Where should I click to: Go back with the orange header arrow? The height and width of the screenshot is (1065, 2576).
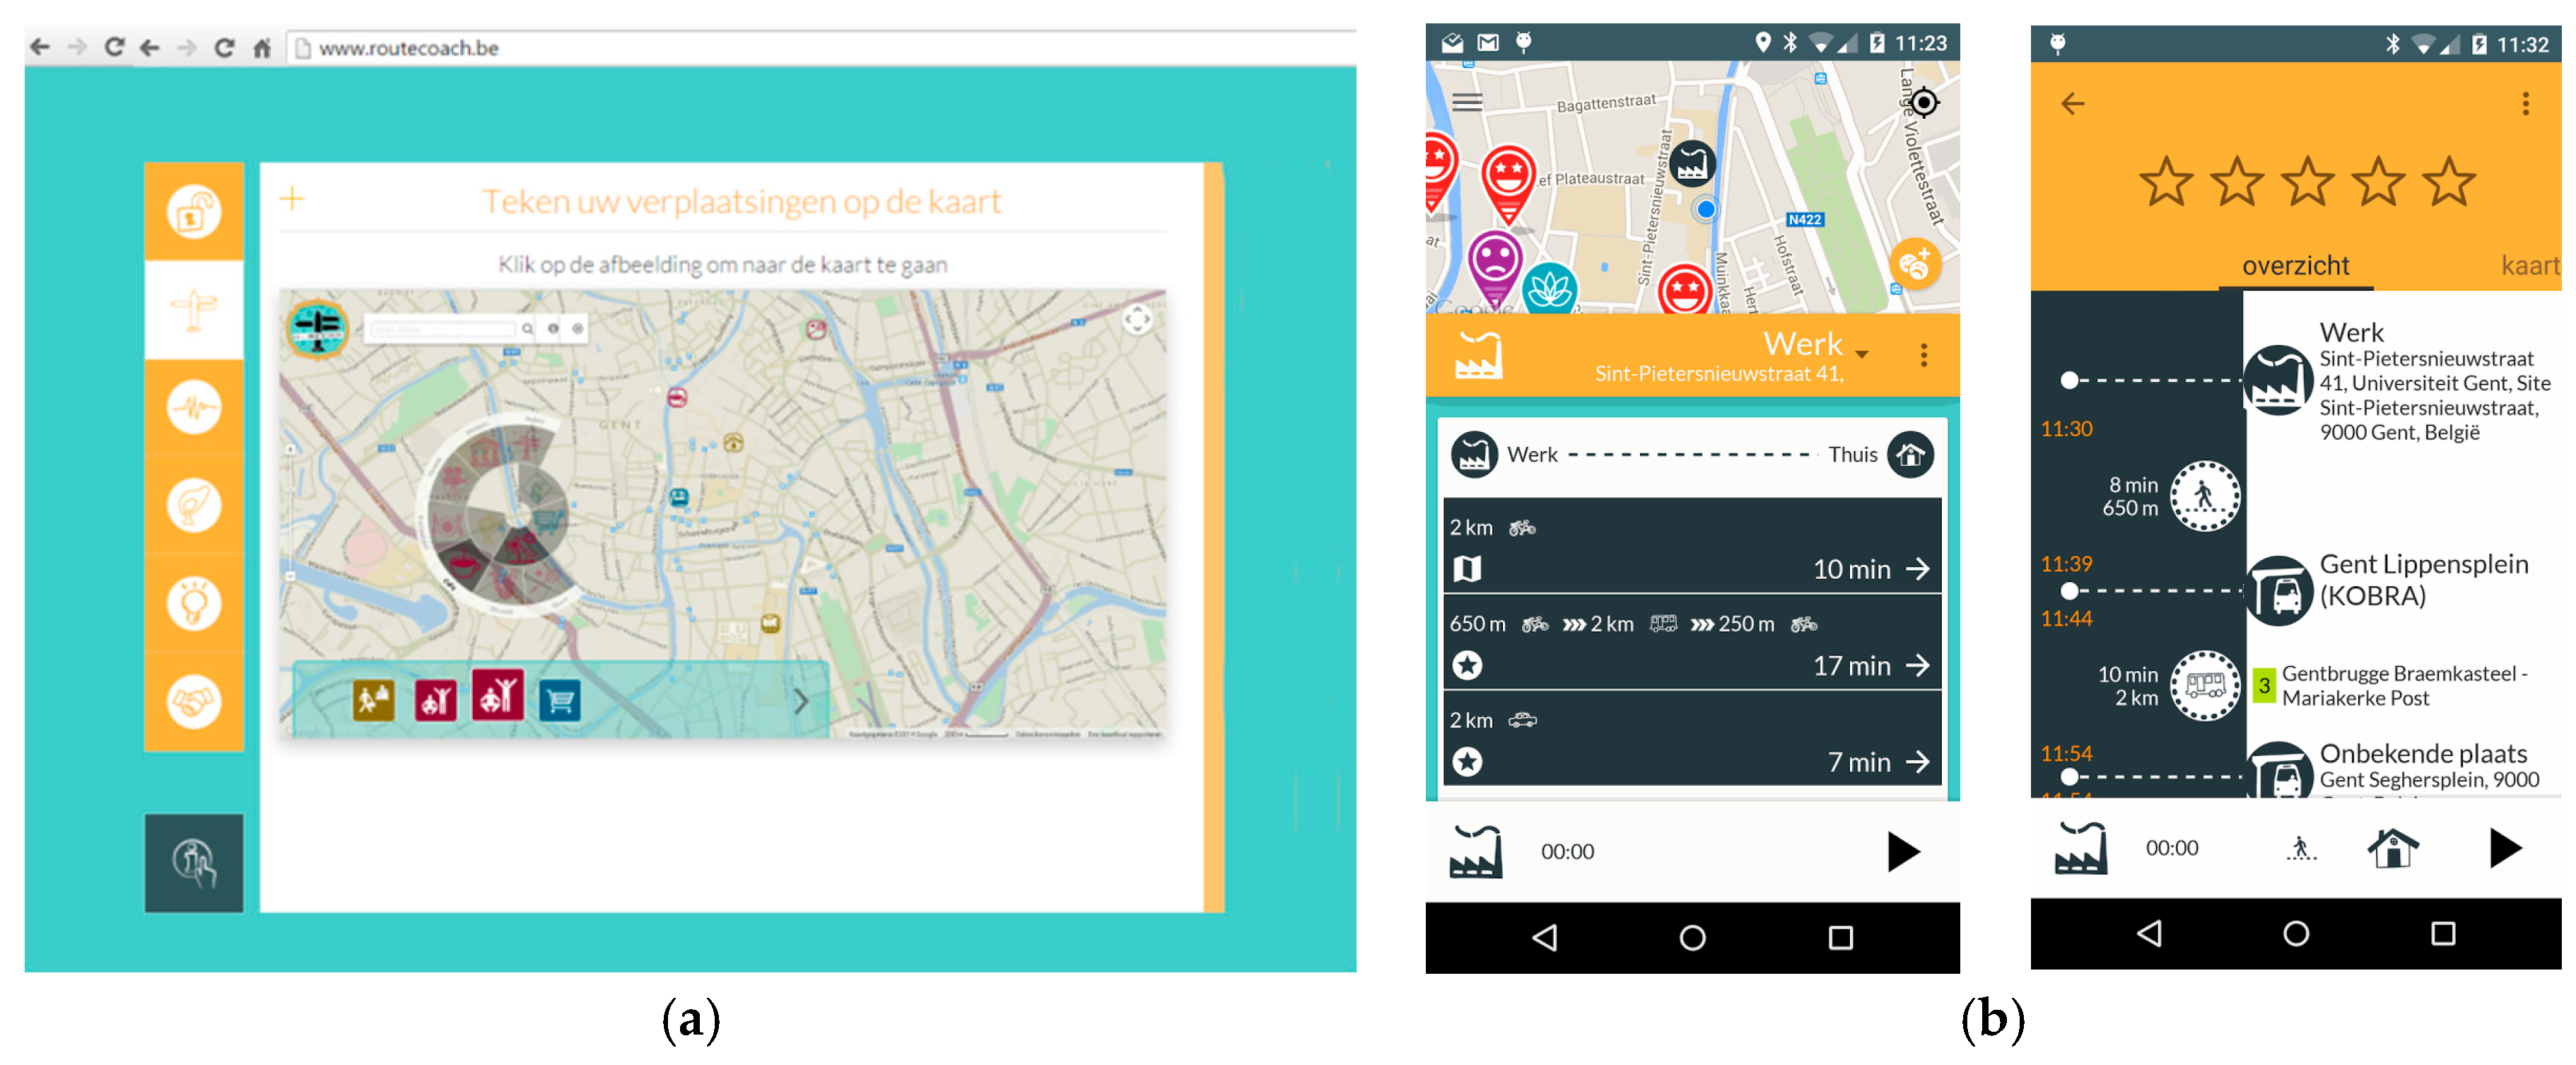pos(2072,104)
